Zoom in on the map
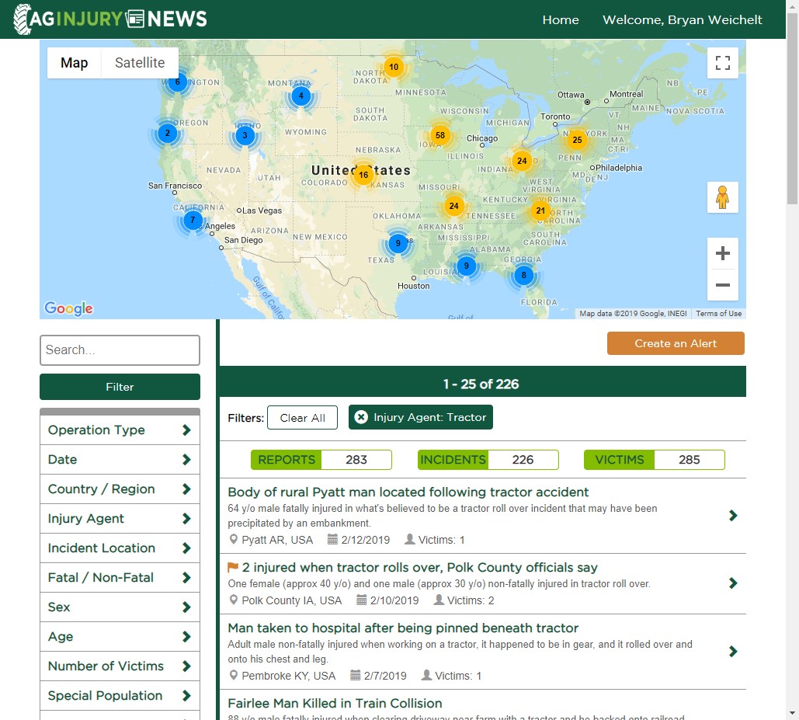Image resolution: width=799 pixels, height=720 pixels. tap(723, 253)
